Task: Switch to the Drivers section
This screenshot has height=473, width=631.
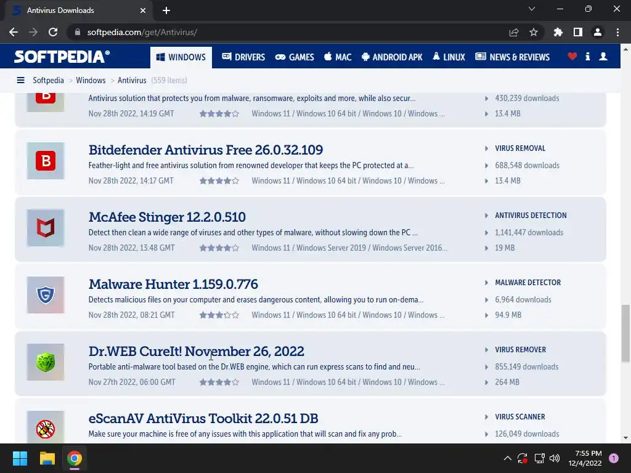Action: 243,57
